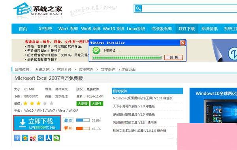Click the 更新: 2014-11-04 text
This screenshot has height=150, width=237.
pyautogui.click(x=90, y=96)
